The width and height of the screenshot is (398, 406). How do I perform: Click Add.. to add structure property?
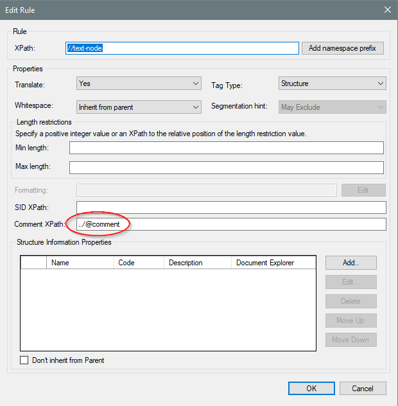[351, 263]
